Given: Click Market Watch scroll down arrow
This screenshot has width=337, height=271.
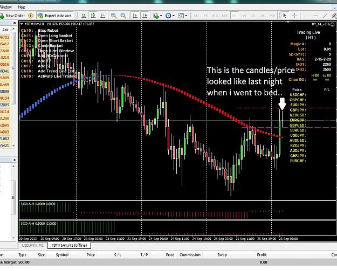Looking at the screenshot, I should pyautogui.click(x=14, y=145).
